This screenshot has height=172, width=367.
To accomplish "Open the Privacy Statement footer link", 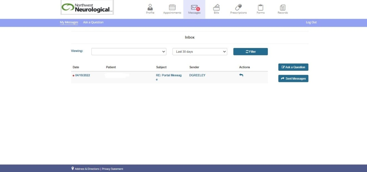I will point(113,169).
